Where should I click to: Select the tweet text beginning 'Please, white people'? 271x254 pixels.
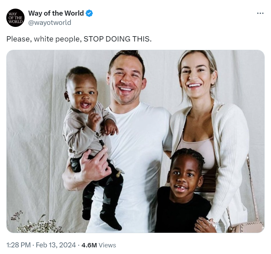tap(79, 39)
